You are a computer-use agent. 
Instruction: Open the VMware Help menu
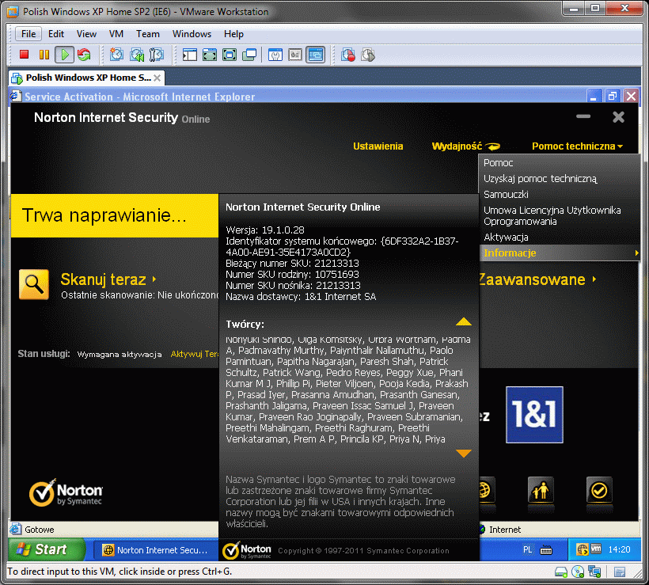tap(233, 34)
